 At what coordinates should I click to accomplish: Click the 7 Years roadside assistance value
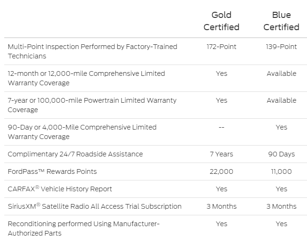tap(221, 154)
